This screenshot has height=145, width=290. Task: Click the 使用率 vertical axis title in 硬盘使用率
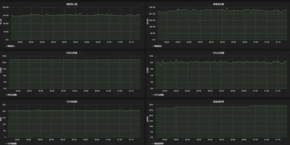[147, 119]
